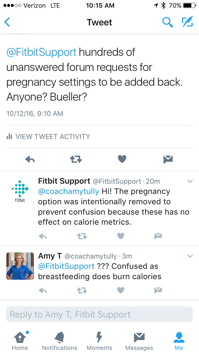Reply to the main tweet
The image size is (199, 353).
30,159
